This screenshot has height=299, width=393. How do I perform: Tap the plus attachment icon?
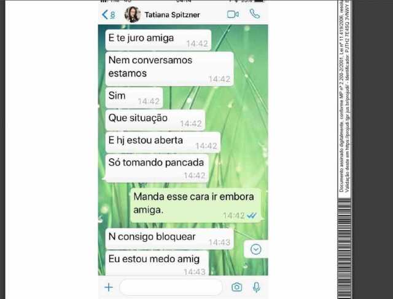click(109, 287)
